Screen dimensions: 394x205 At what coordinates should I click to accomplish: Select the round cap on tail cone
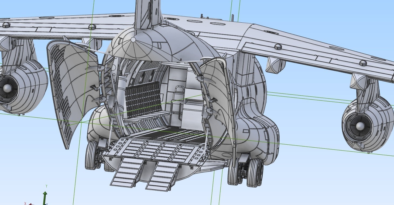[x=133, y=40]
